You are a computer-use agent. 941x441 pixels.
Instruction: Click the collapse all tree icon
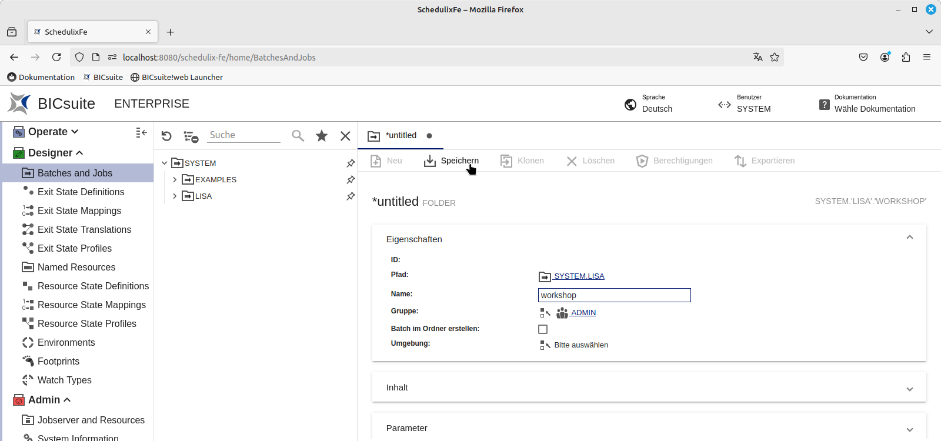pyautogui.click(x=191, y=136)
